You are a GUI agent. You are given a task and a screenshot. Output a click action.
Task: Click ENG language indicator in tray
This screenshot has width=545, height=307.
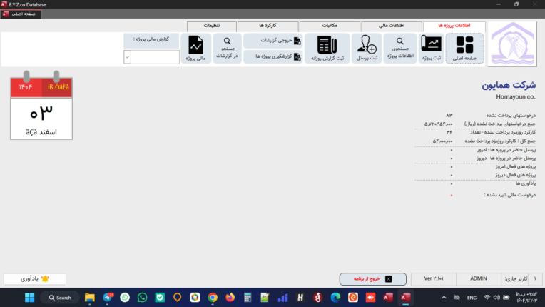pyautogui.click(x=472, y=298)
